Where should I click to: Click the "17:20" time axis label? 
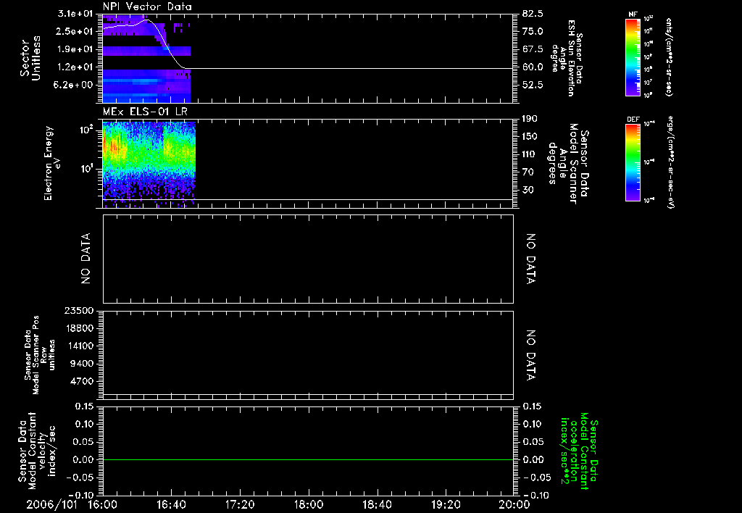(x=240, y=504)
